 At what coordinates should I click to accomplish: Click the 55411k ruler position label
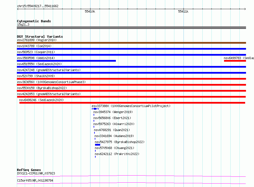pyautogui.click(x=183, y=11)
